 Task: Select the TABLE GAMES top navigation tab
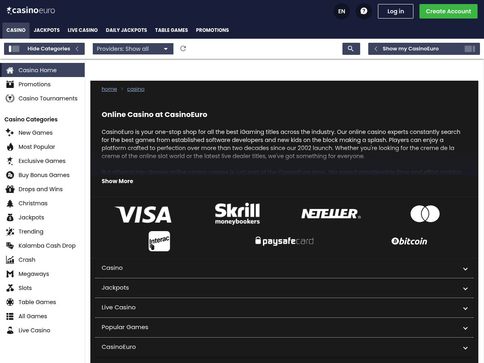point(171,30)
